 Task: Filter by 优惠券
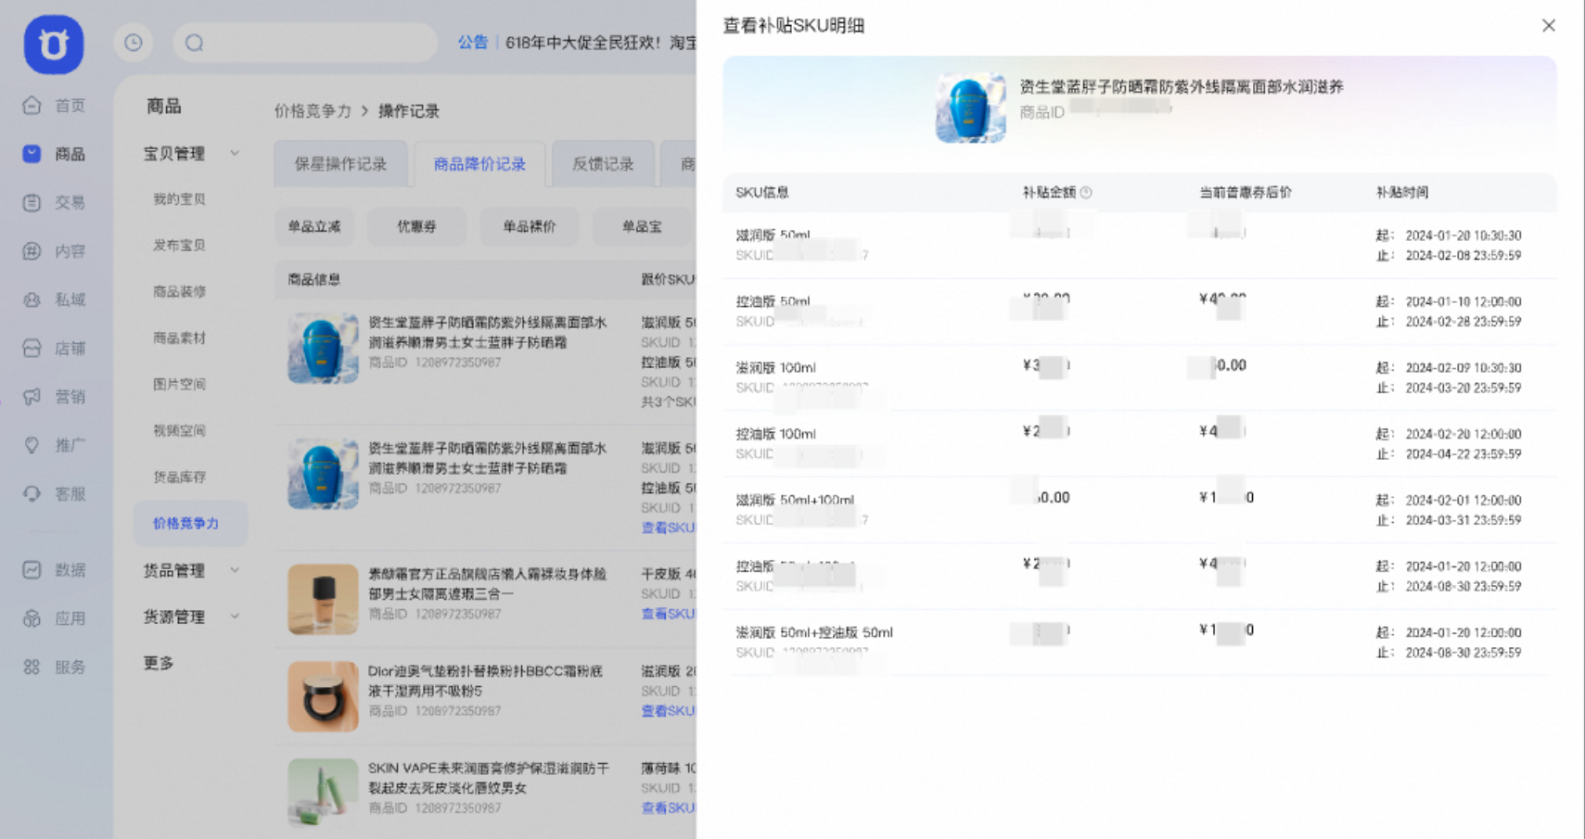pyautogui.click(x=416, y=226)
